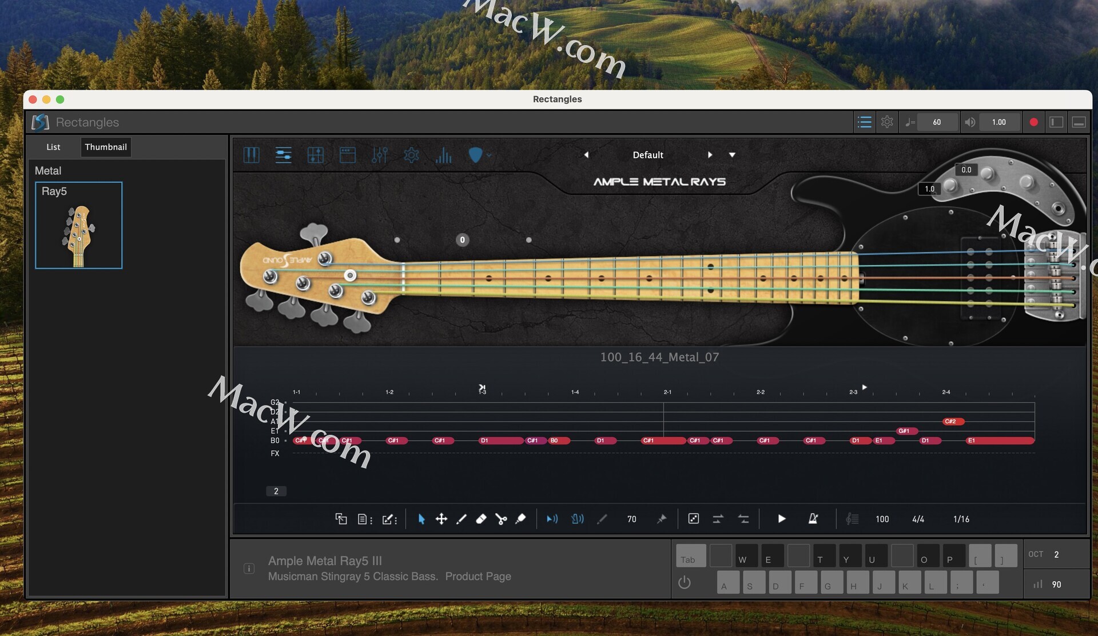Click the riff name 100_16_44_Metal_07
Viewport: 1098px width, 636px height.
click(x=659, y=357)
